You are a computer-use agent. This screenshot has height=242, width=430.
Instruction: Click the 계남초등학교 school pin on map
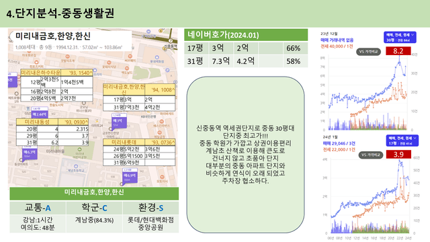(76, 166)
